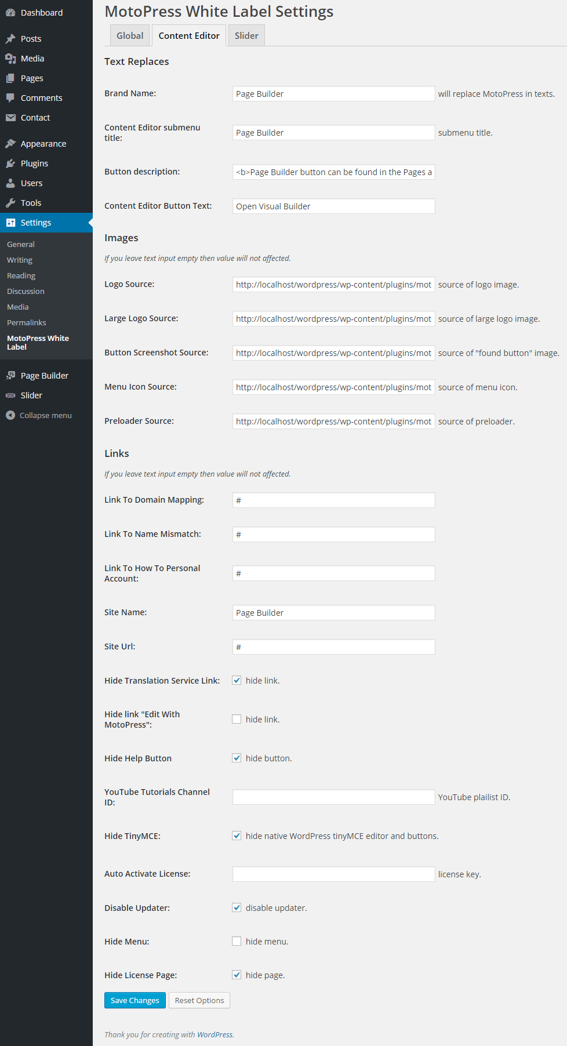Click the Tools wrench icon
This screenshot has height=1046, width=567.
point(10,203)
